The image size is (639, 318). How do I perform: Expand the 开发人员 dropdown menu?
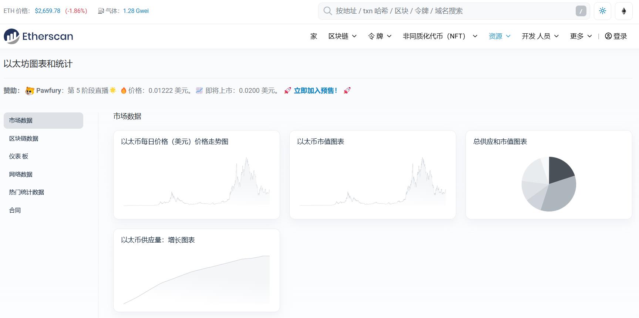(540, 36)
